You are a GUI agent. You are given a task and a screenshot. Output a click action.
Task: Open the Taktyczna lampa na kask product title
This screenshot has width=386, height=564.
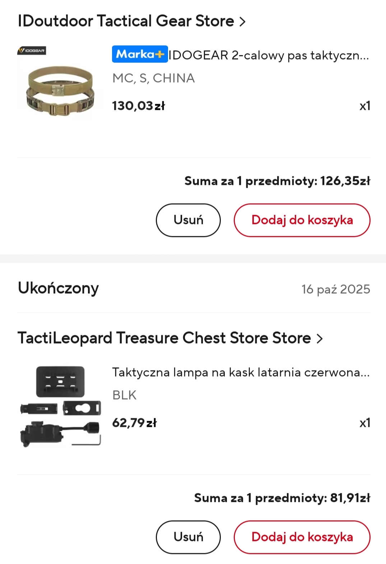click(x=241, y=372)
